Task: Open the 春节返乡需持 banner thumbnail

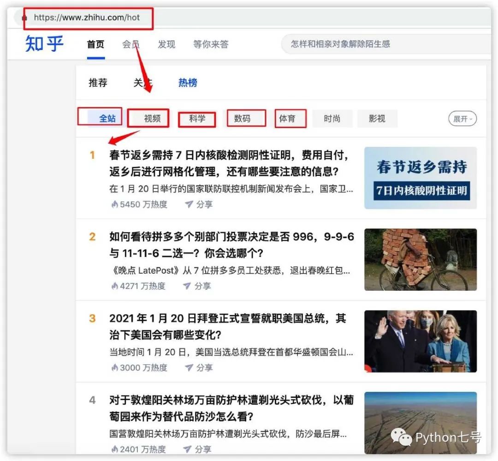Action: (421, 178)
